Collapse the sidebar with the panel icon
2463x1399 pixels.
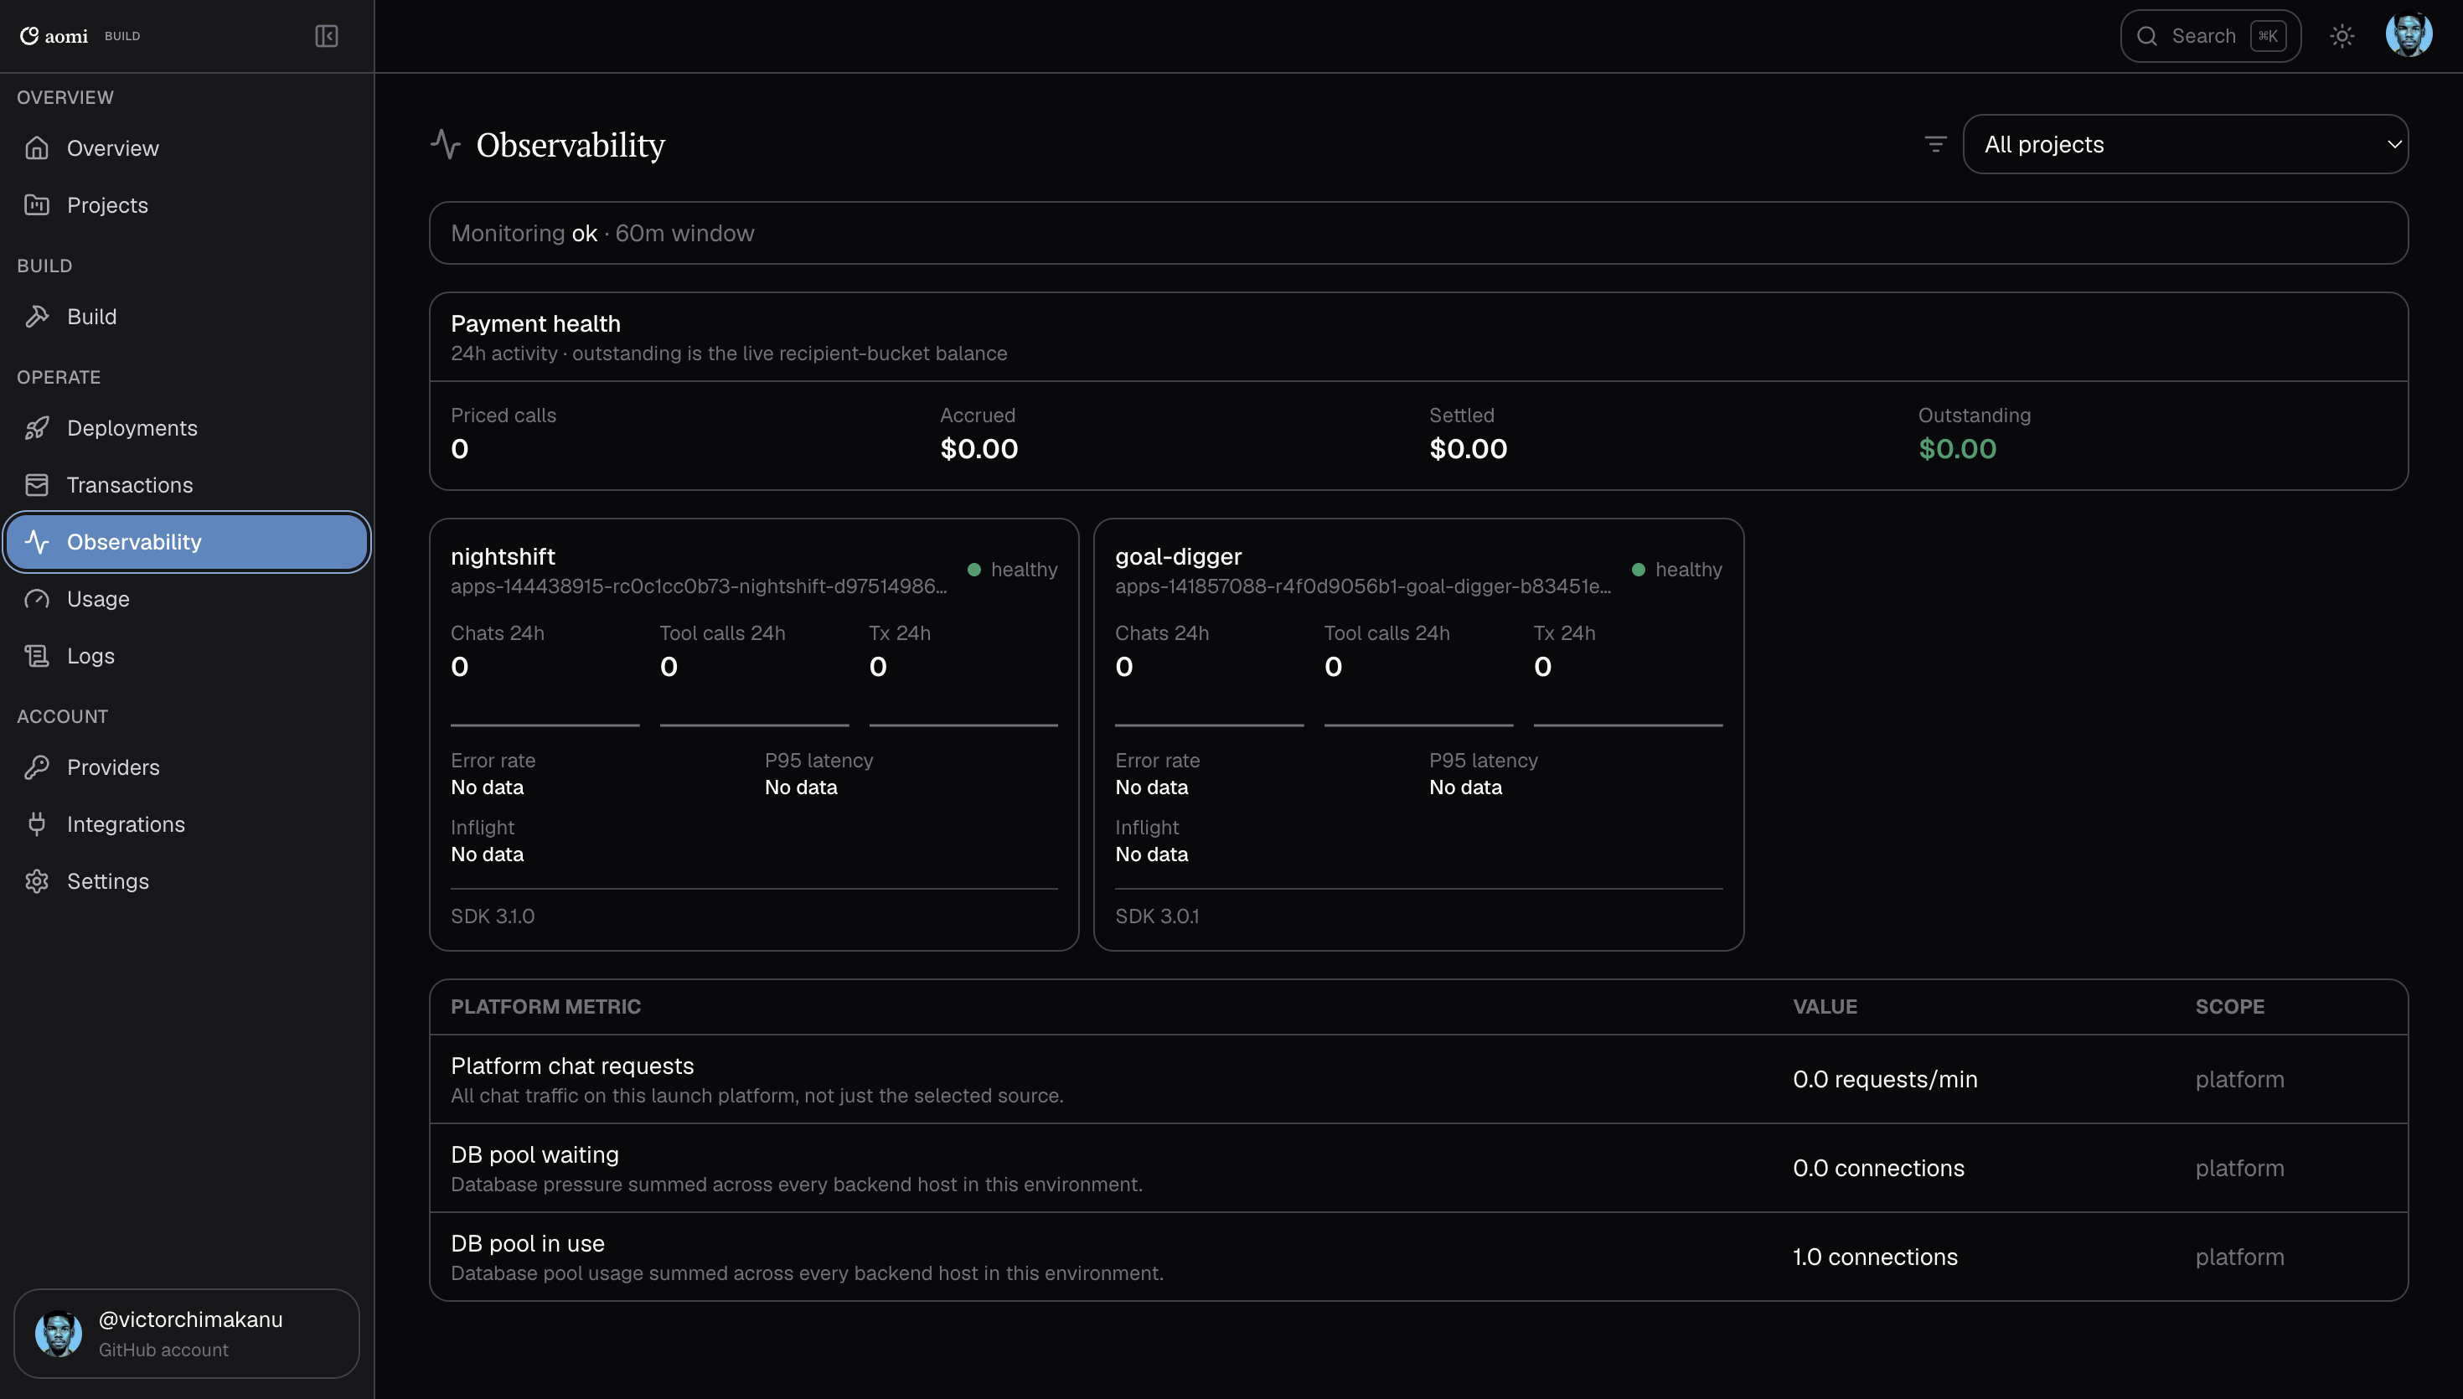(327, 35)
